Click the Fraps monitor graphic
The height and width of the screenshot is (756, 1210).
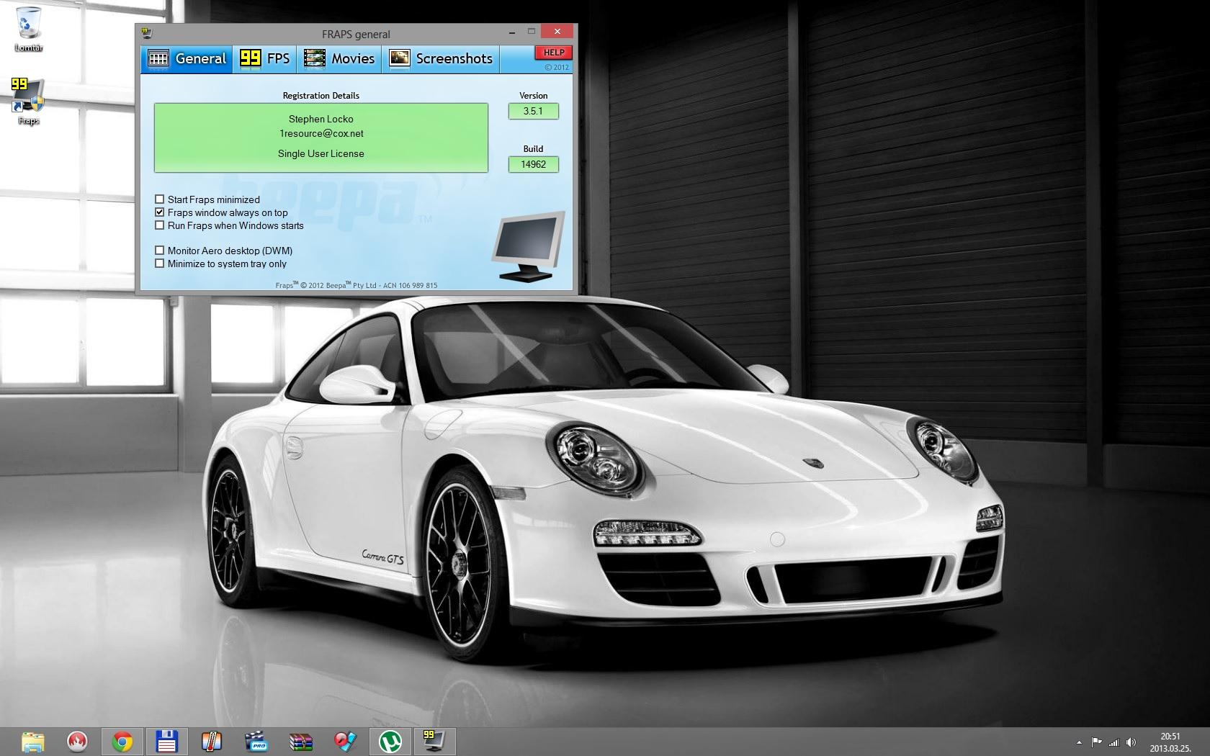528,246
